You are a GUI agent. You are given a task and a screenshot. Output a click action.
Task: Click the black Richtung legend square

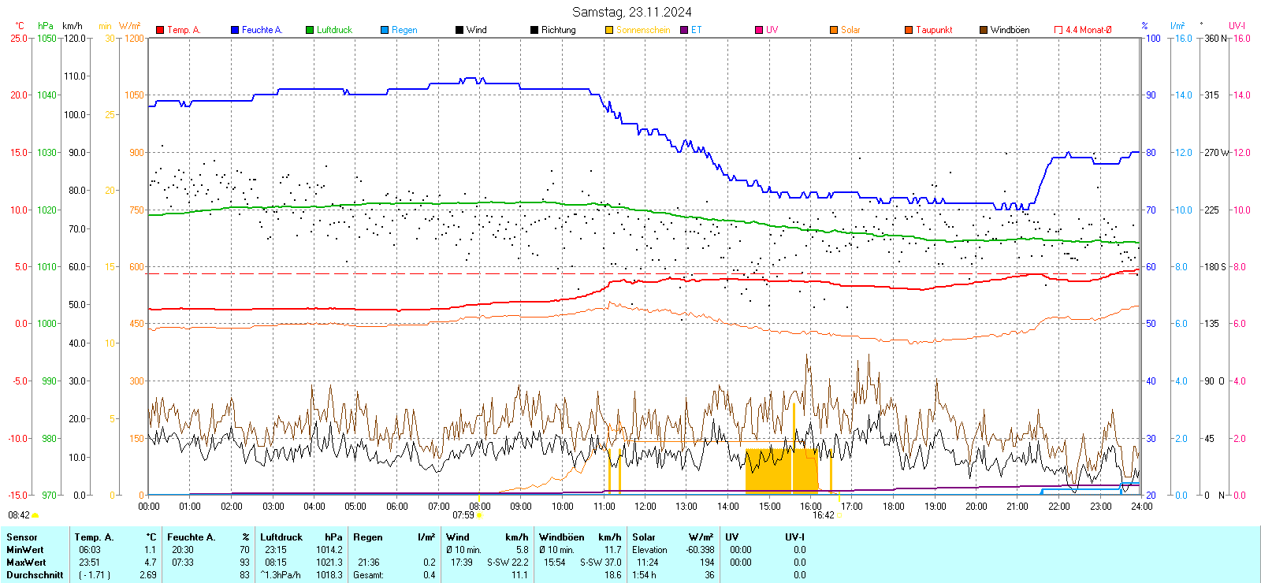[534, 30]
